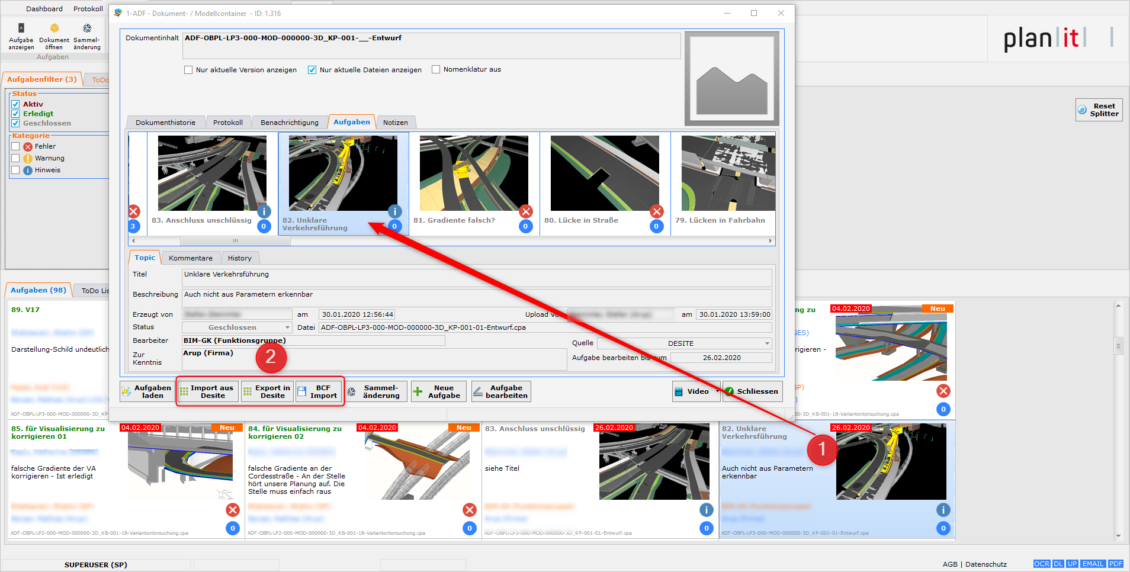Check the Fehler category filter
Viewport: 1130px width, 572px height.
(16, 146)
